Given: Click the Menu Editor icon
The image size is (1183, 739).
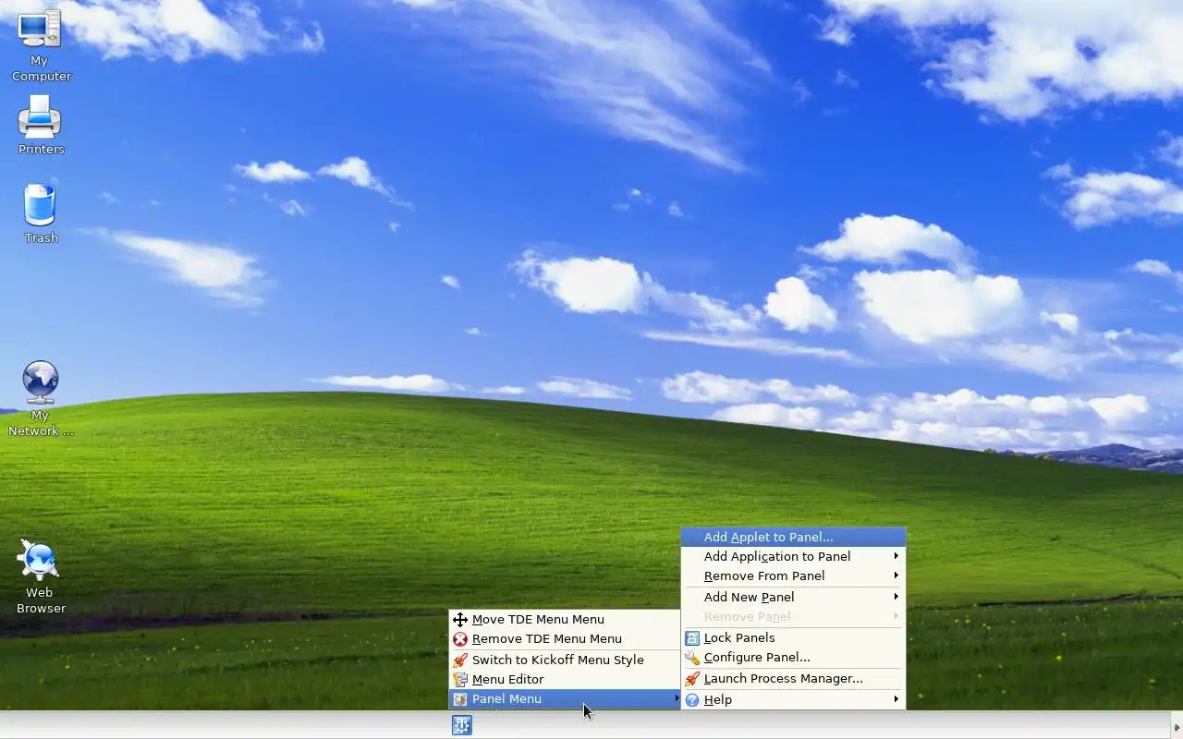Looking at the screenshot, I should coord(460,680).
